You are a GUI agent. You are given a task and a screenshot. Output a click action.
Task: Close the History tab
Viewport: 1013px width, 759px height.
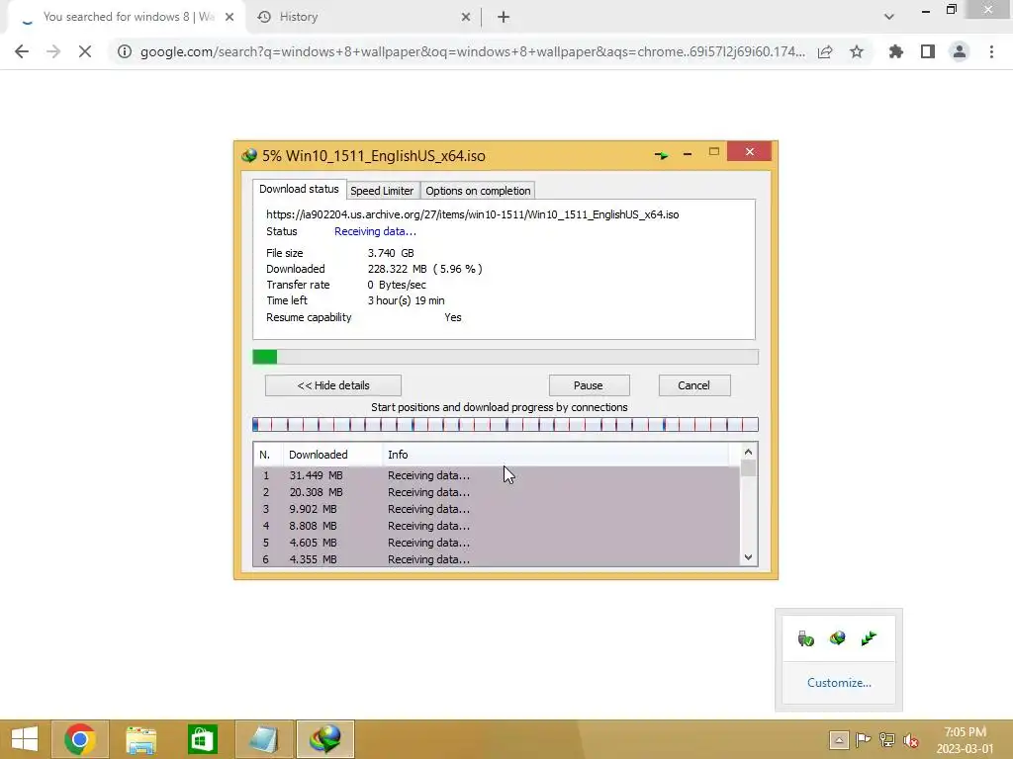466,18
